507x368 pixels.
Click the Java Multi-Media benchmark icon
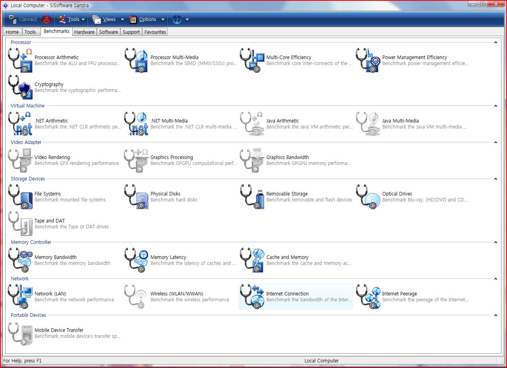368,124
